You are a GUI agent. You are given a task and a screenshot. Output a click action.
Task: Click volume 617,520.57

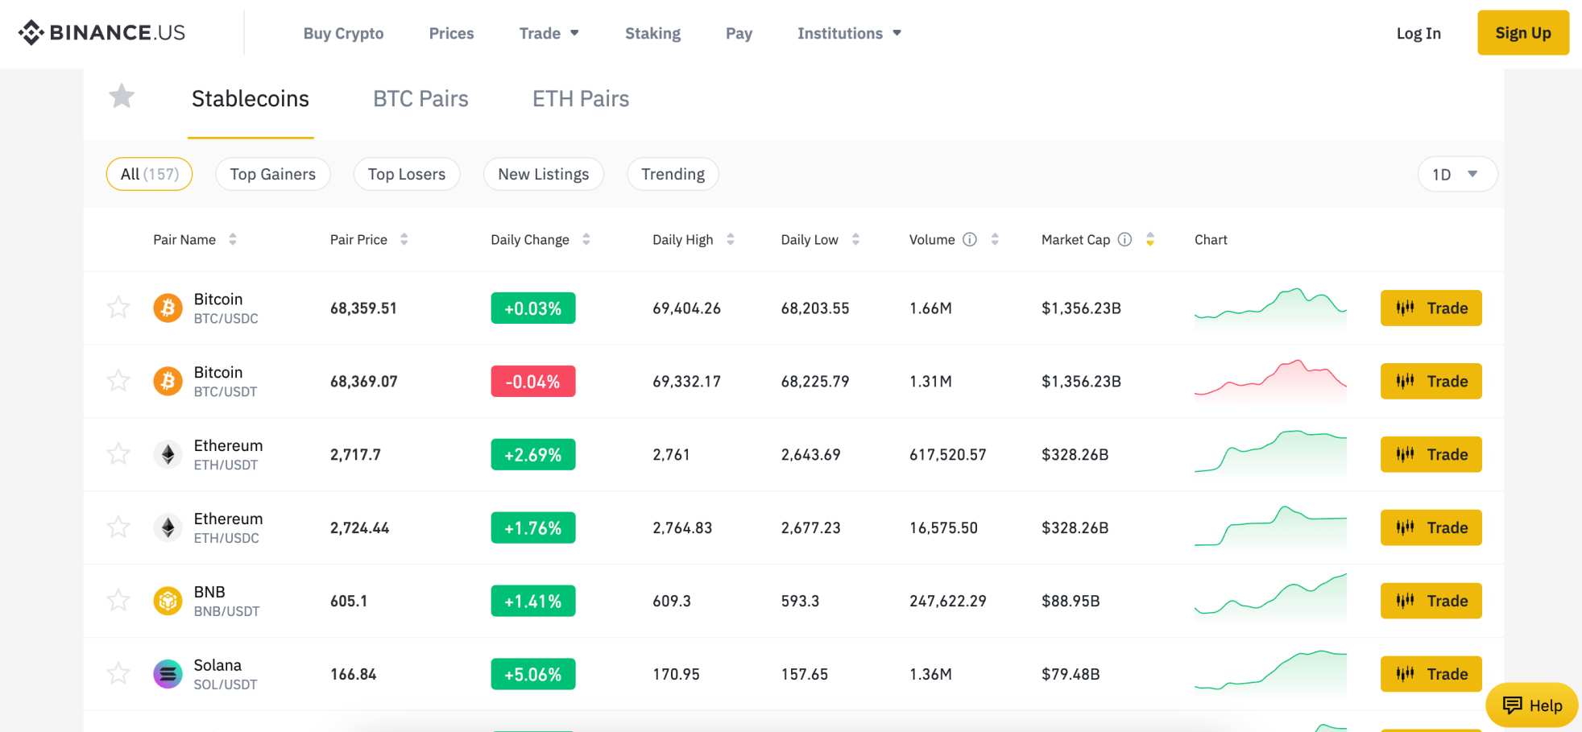pos(948,455)
